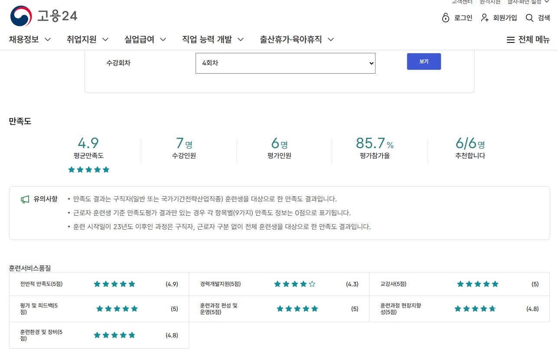Click the (4.3) score for 경력개발지원
Screen dimensions: 558x353
352,285
